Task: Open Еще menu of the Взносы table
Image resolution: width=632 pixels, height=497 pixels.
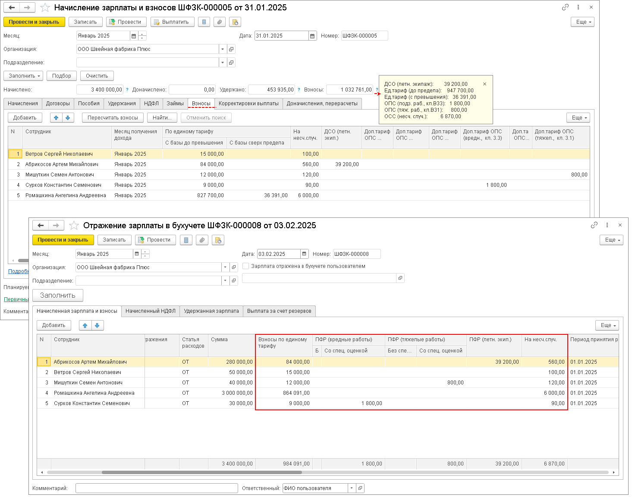Action: [578, 118]
